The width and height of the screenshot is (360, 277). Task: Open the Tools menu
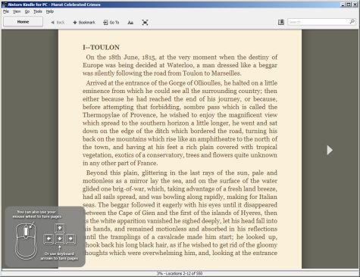(x=38, y=11)
